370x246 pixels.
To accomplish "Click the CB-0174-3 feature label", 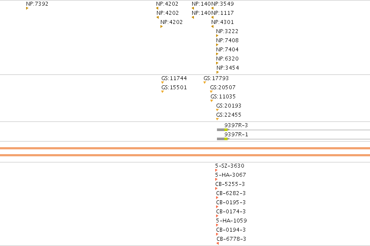I will 231,212.
